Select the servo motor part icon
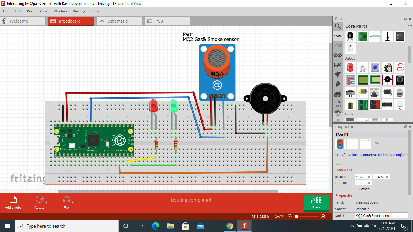 (388, 92)
